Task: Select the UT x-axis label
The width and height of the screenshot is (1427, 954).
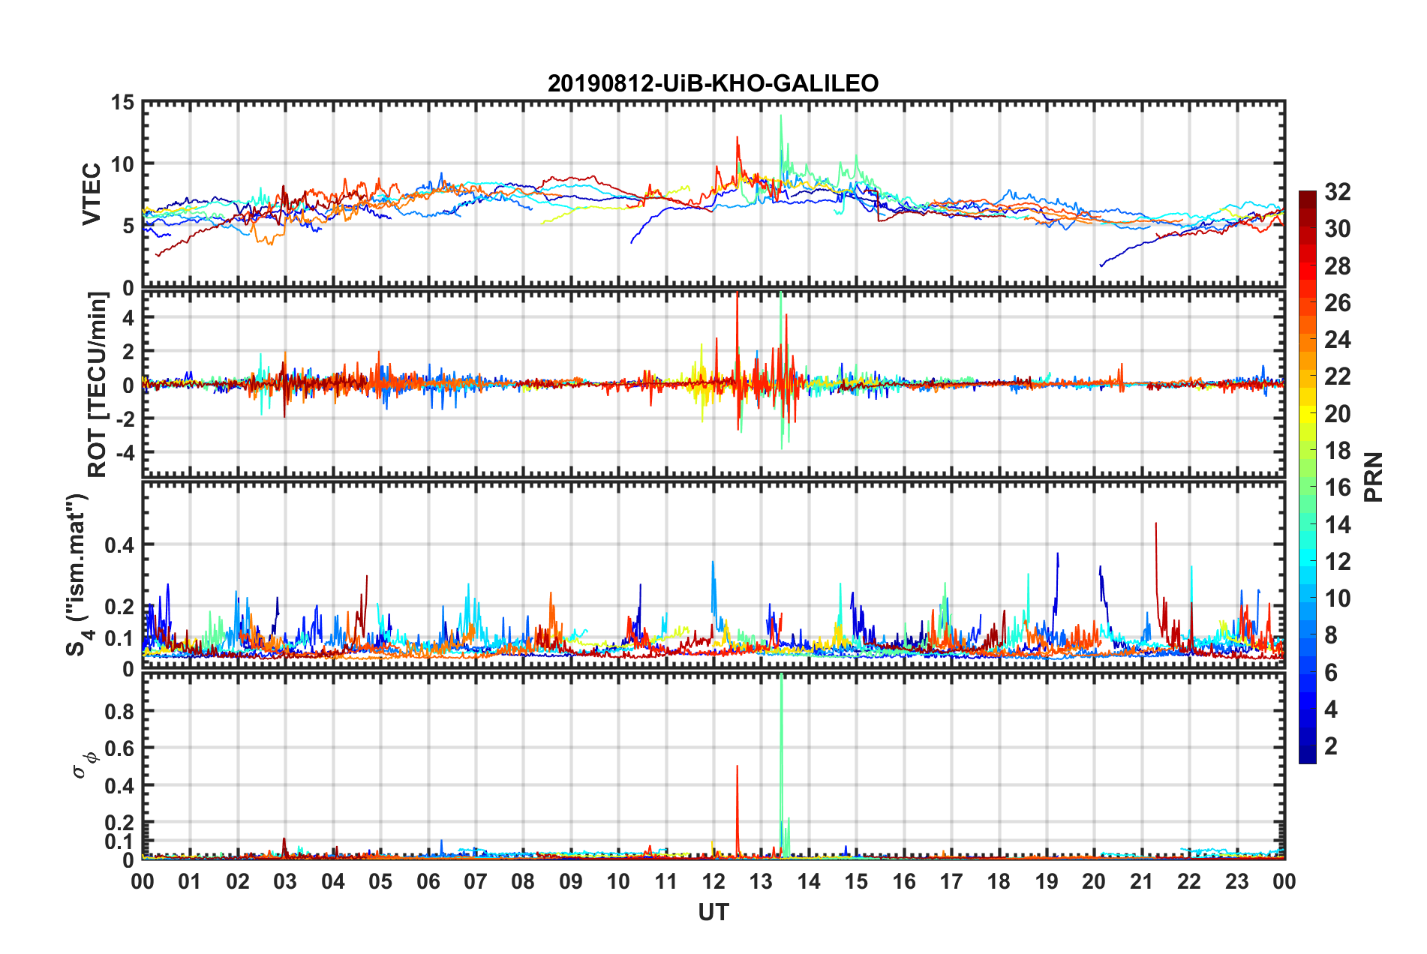Action: [x=713, y=912]
